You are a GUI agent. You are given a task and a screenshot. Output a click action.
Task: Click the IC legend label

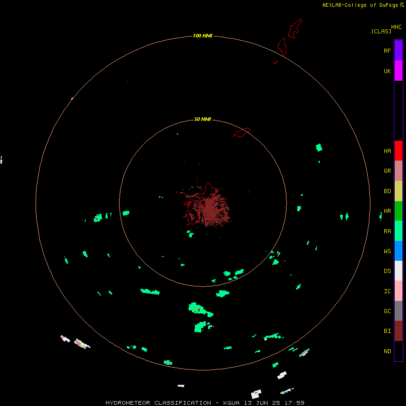tap(387, 291)
